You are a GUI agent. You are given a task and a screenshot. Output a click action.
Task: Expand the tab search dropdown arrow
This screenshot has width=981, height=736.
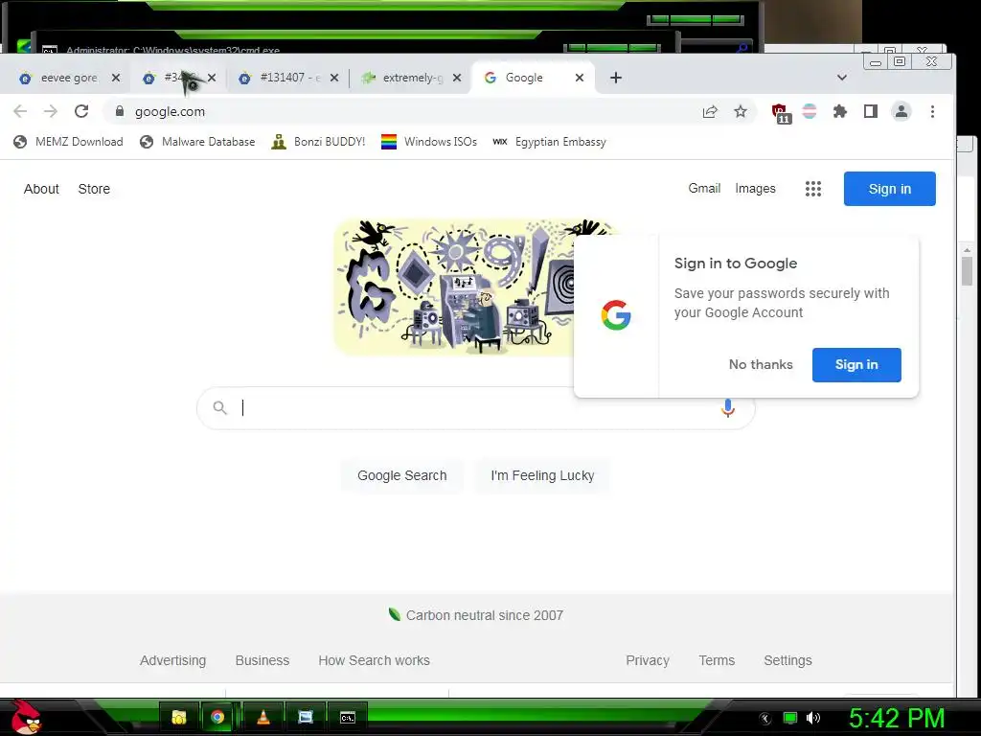point(842,78)
